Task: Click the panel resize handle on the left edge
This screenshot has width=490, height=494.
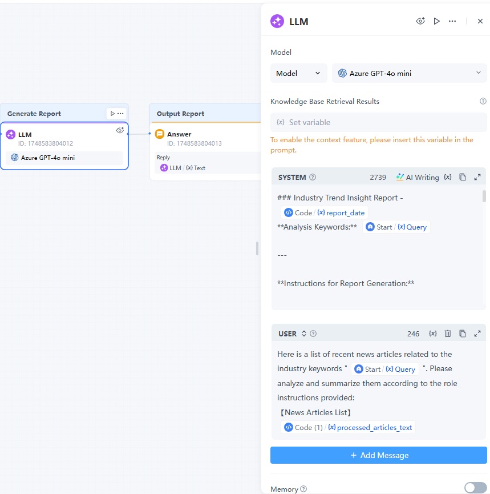Action: click(257, 248)
